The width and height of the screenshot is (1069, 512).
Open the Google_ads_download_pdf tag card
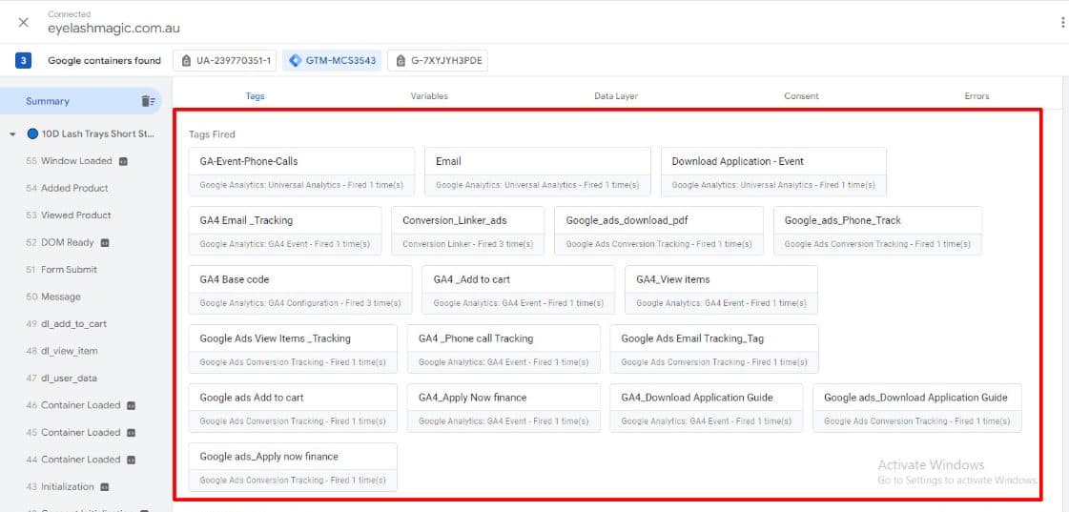click(x=659, y=231)
